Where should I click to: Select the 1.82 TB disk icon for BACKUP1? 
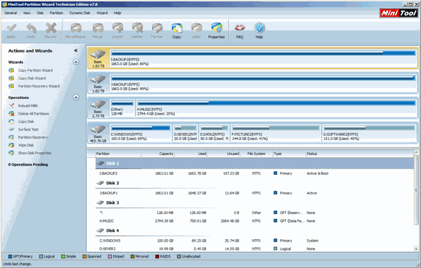click(98, 83)
